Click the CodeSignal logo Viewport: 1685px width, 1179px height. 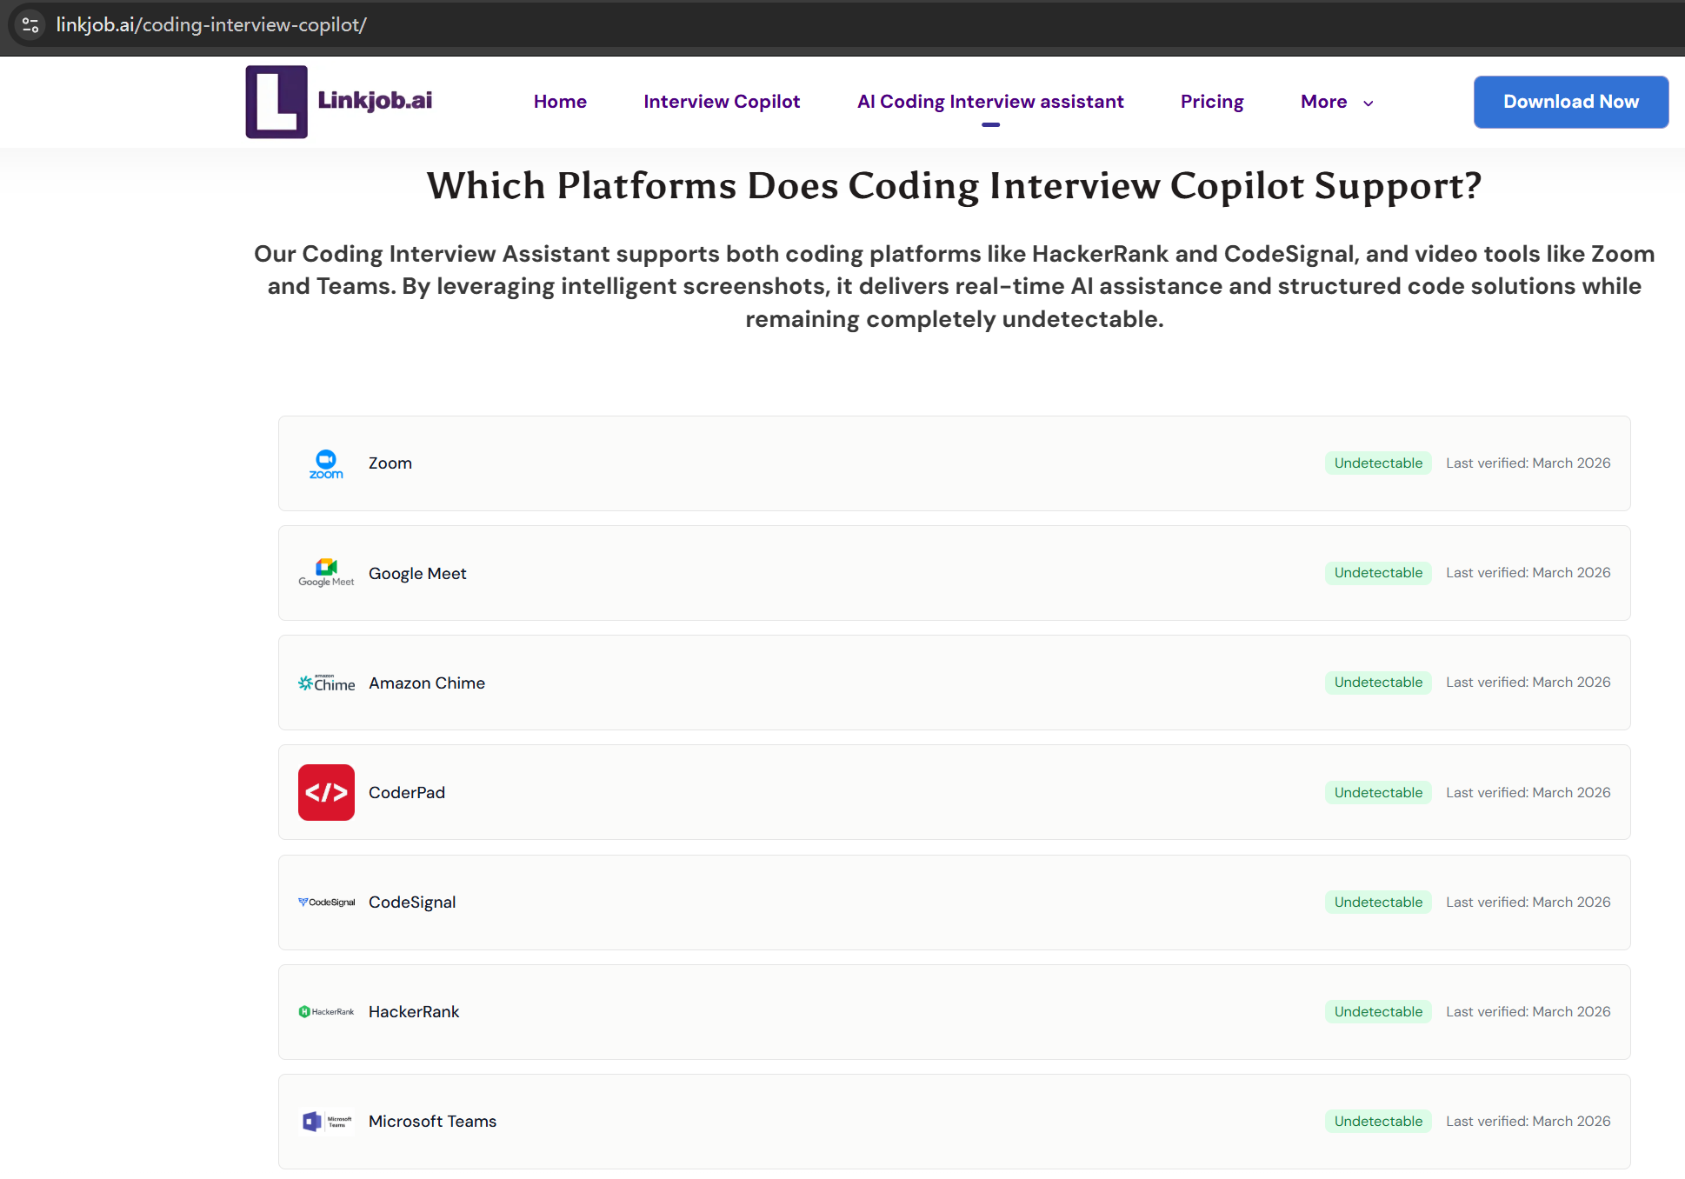(x=326, y=903)
